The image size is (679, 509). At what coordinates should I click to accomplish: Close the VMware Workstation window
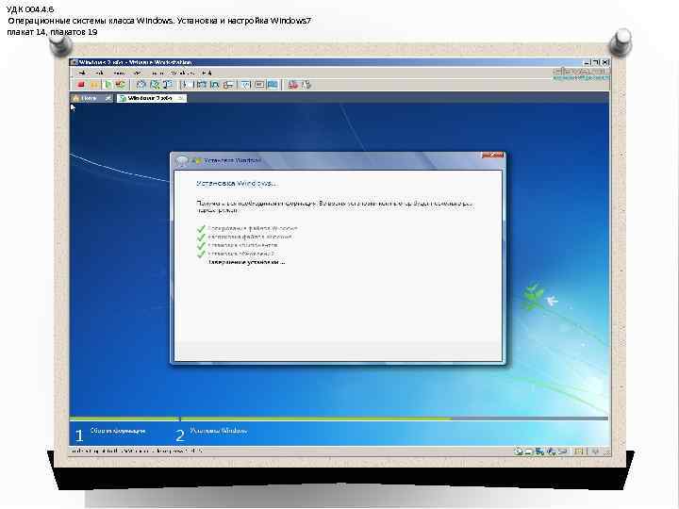(604, 62)
